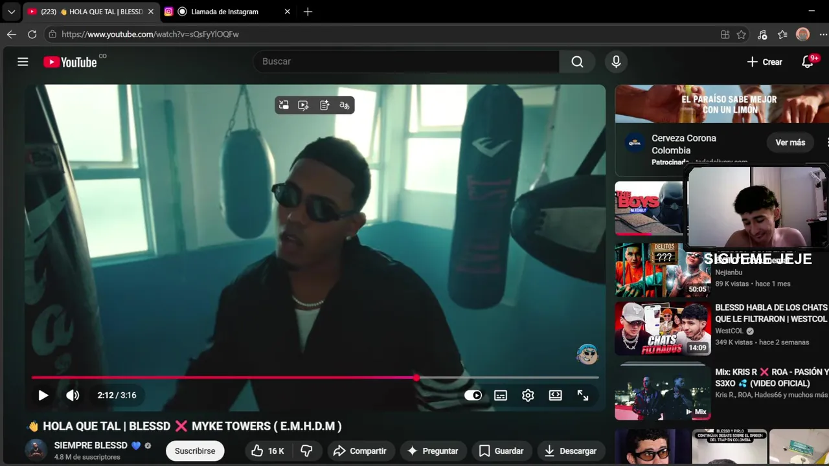Click the red video progress bar scrubber
The image size is (829, 466).
[x=416, y=377]
